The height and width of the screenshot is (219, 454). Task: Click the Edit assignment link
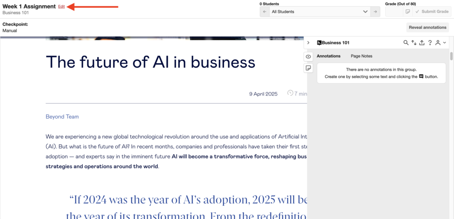click(61, 7)
